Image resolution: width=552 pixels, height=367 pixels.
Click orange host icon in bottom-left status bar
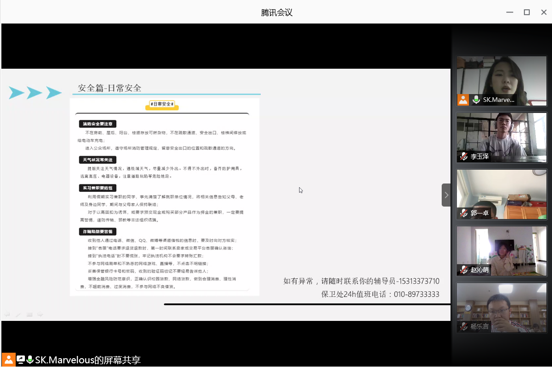click(8, 360)
